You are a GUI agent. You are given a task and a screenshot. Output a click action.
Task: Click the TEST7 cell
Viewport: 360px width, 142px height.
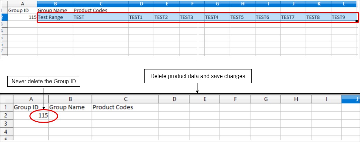coord(293,17)
